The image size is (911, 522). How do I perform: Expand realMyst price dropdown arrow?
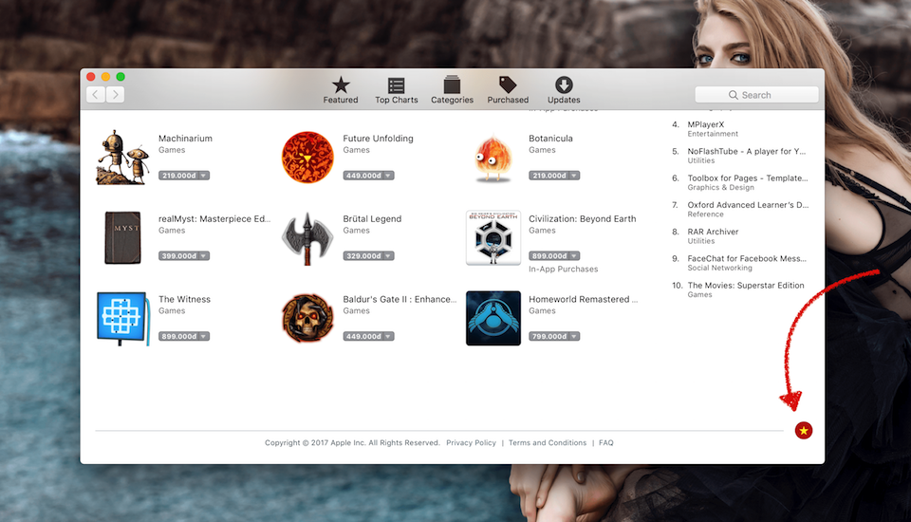click(203, 255)
